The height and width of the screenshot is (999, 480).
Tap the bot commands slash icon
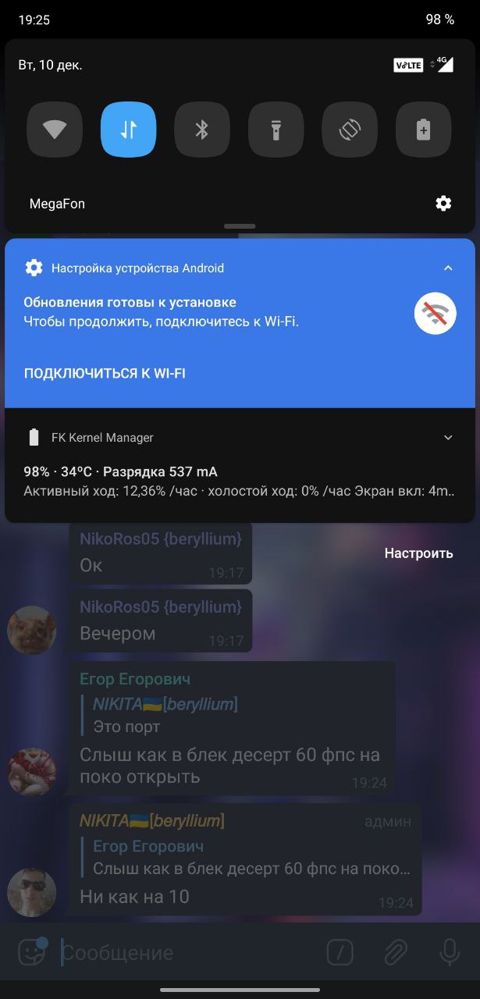tap(340, 952)
